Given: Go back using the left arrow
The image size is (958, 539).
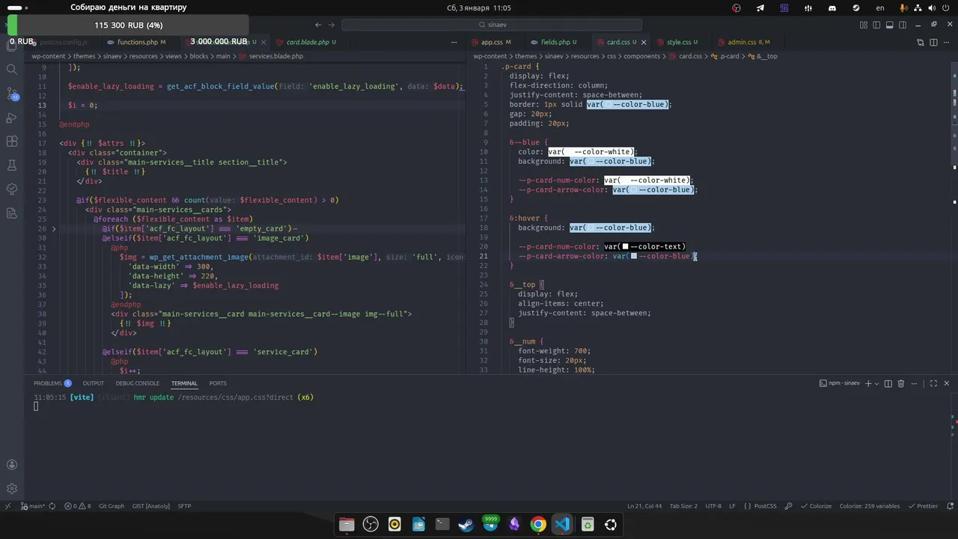Looking at the screenshot, I should pos(318,25).
